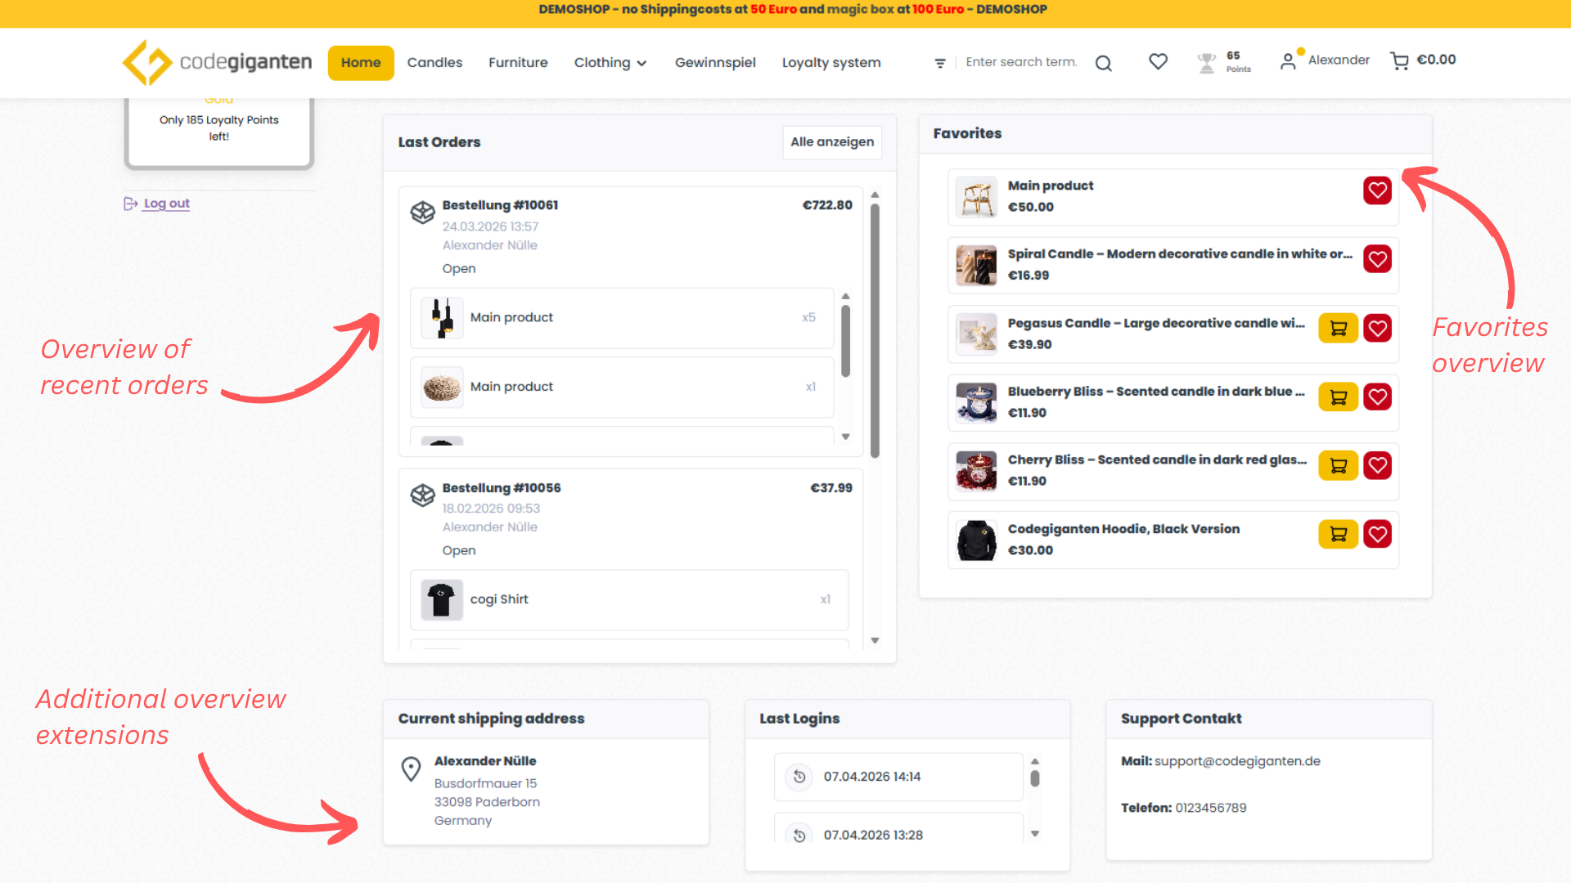Remove Main product from favorites via heart toggle
This screenshot has height=883, width=1571.
pos(1377,190)
